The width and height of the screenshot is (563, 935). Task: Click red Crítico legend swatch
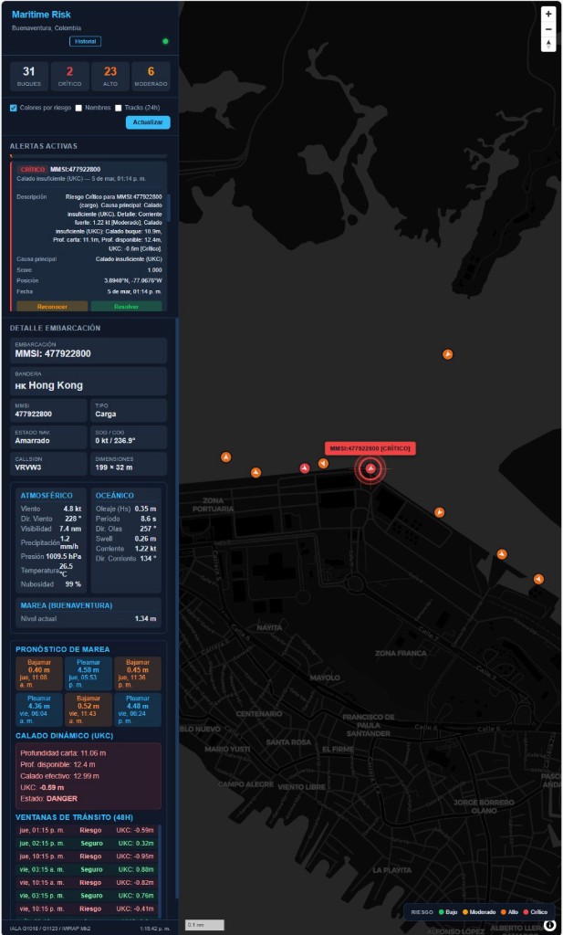pyautogui.click(x=527, y=912)
